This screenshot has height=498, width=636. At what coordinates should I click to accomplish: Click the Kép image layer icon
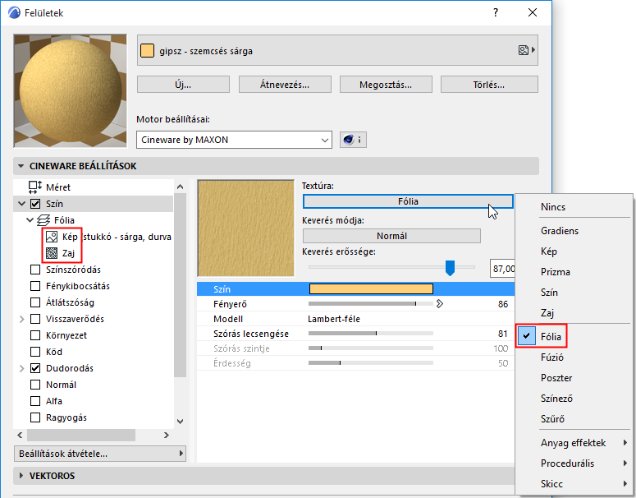[x=52, y=237]
